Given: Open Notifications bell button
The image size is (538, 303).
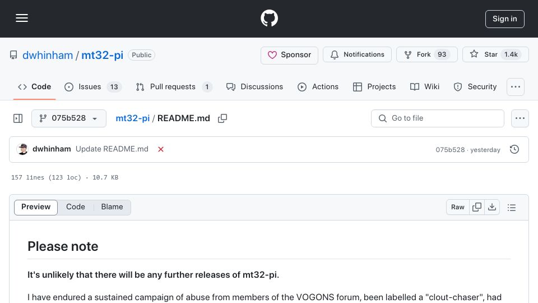Looking at the screenshot, I should point(357,54).
